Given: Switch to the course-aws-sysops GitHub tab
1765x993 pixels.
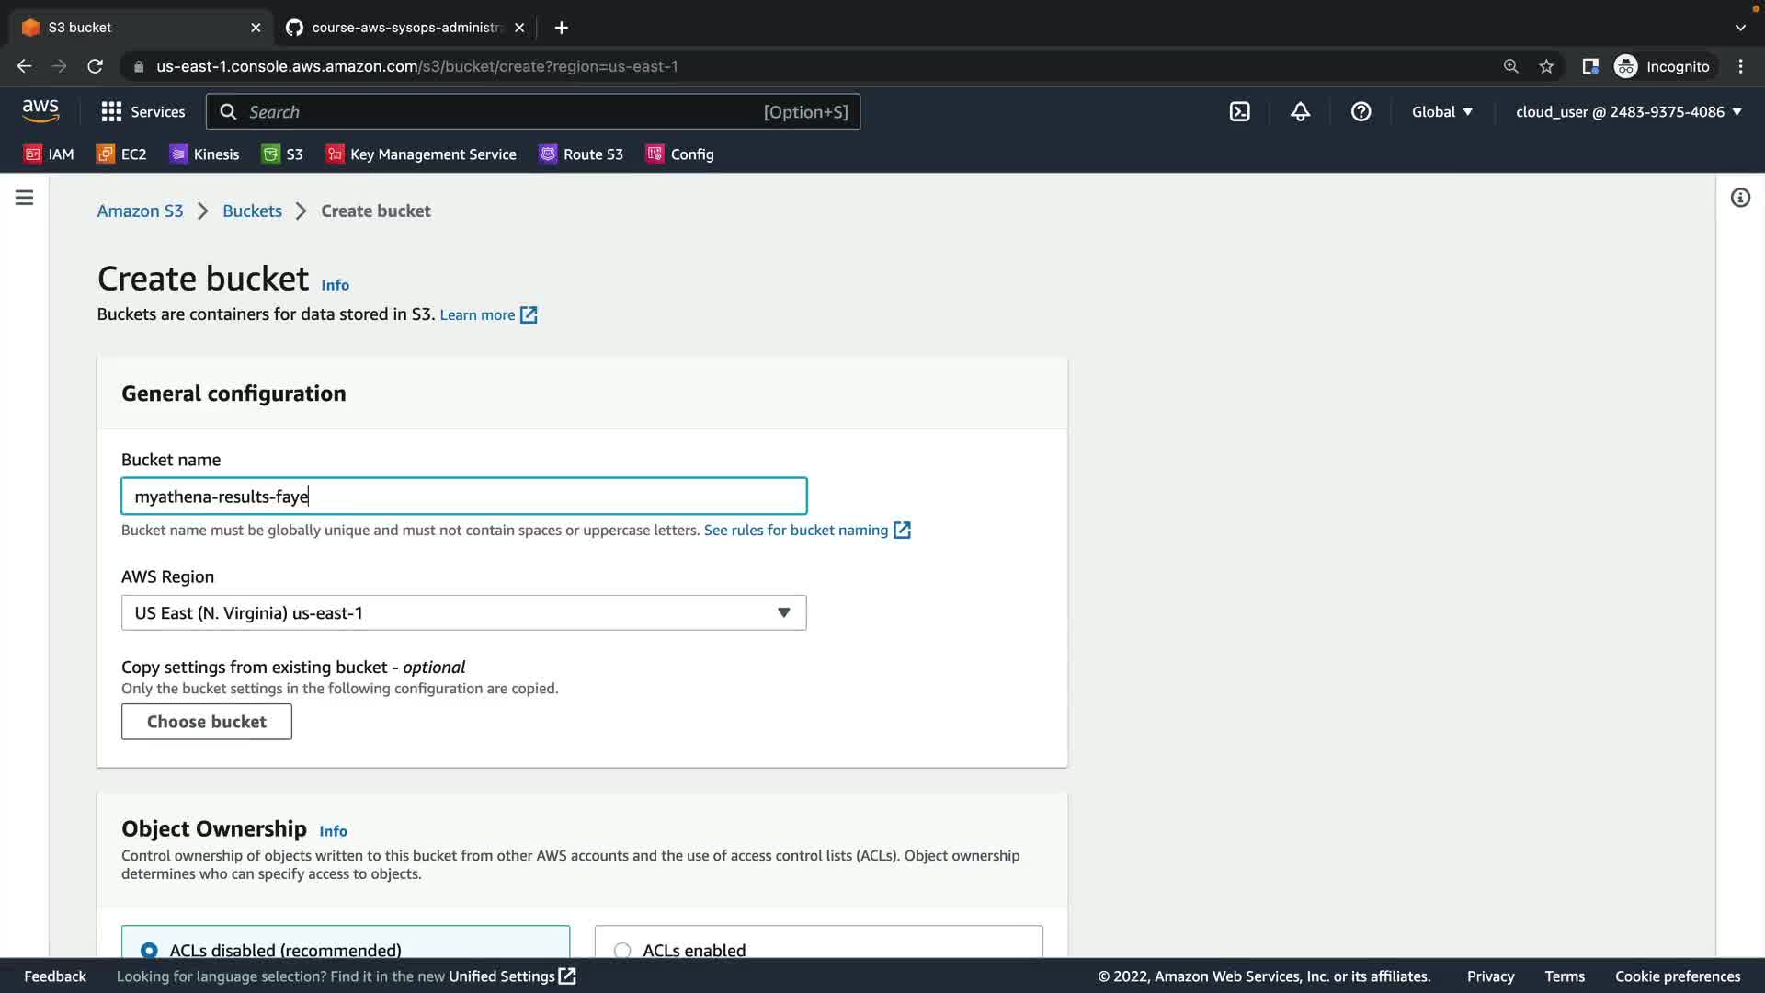Looking at the screenshot, I should coord(404,28).
